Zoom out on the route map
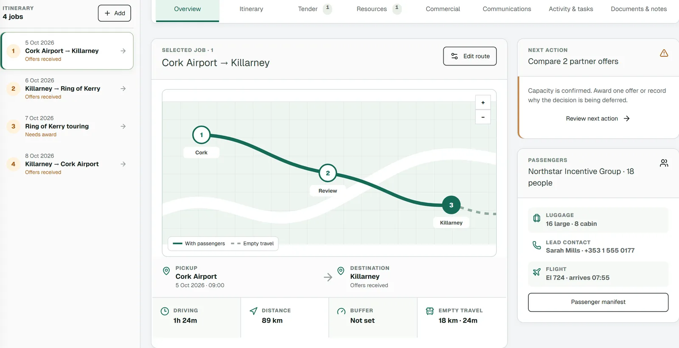679x348 pixels. coord(483,117)
